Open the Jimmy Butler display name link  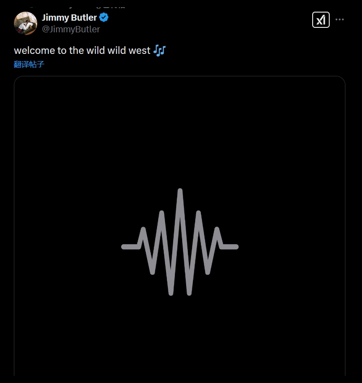tap(70, 18)
